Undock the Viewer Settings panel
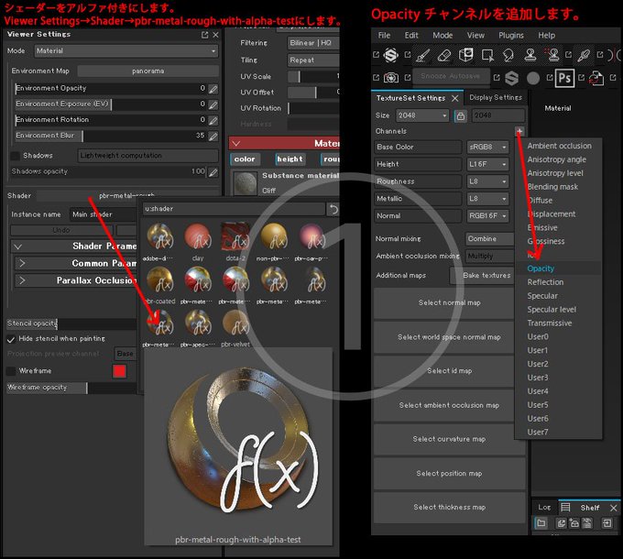The width and height of the screenshot is (623, 559). tap(204, 35)
